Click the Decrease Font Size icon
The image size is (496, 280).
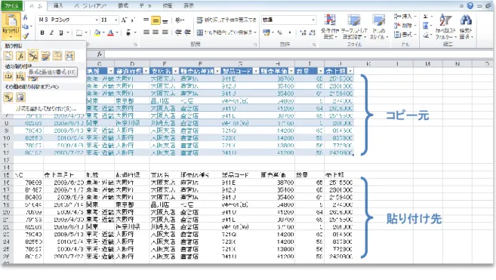tap(133, 20)
